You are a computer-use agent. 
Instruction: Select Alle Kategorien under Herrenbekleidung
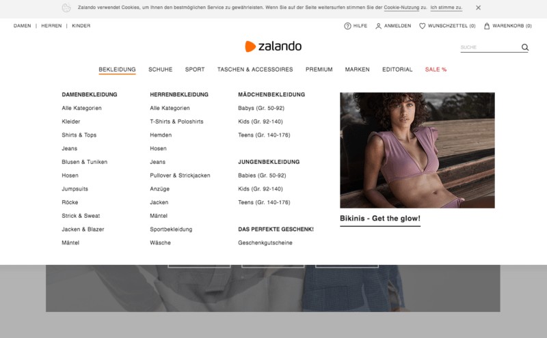click(170, 109)
